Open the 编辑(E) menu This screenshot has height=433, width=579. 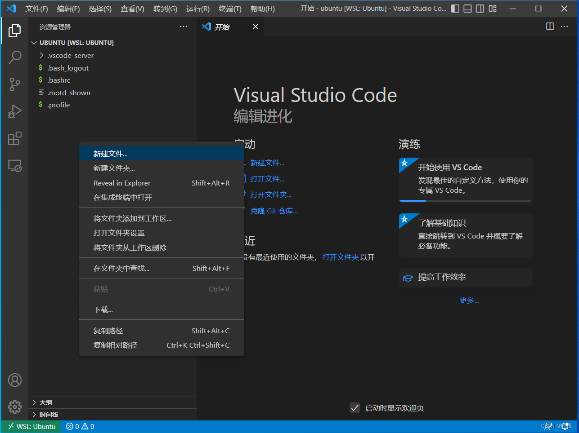68,9
